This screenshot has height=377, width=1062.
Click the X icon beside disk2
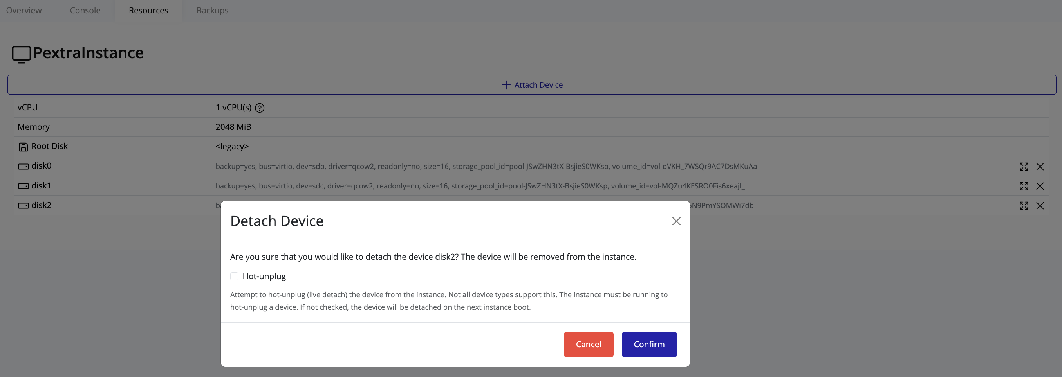(x=1040, y=205)
